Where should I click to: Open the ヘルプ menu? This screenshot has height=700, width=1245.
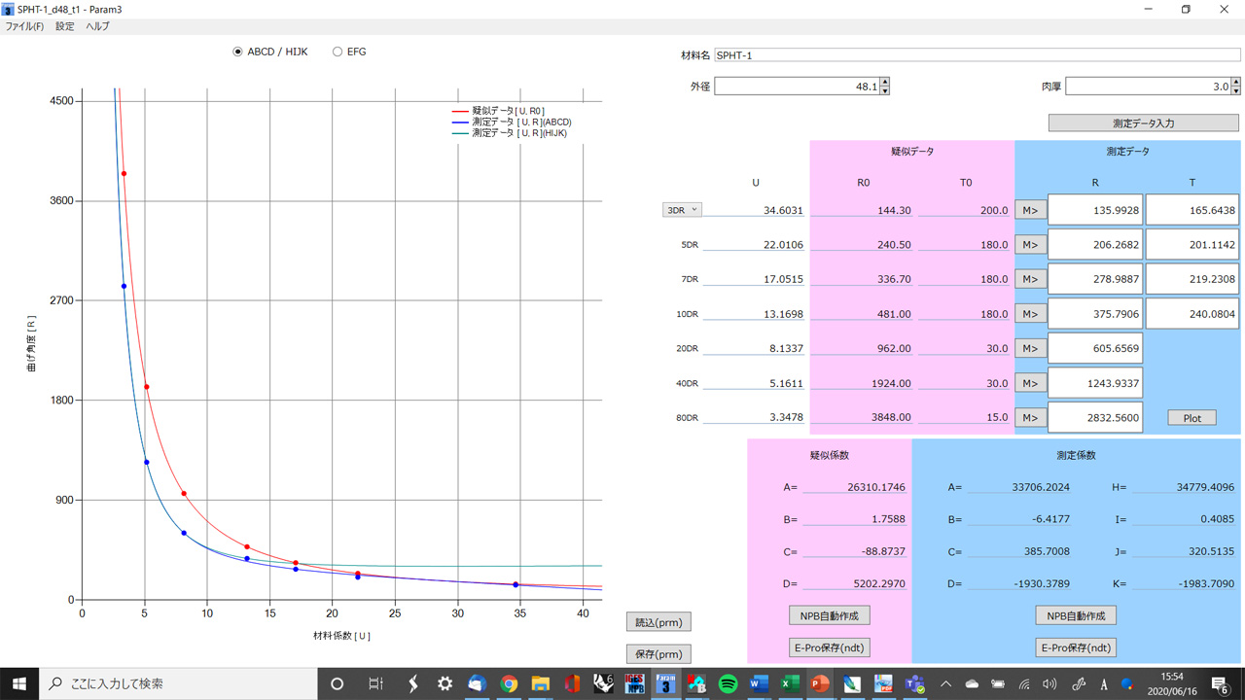(x=98, y=26)
